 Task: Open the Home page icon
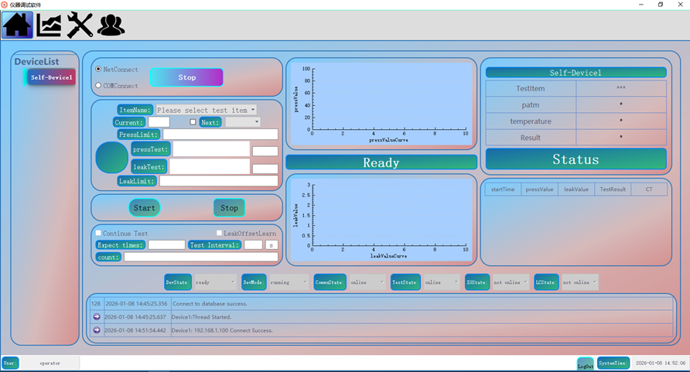[x=17, y=26]
